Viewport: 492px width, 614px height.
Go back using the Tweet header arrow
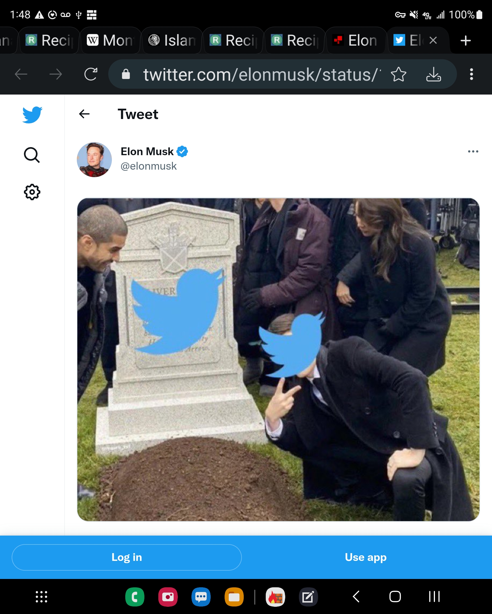click(x=84, y=114)
